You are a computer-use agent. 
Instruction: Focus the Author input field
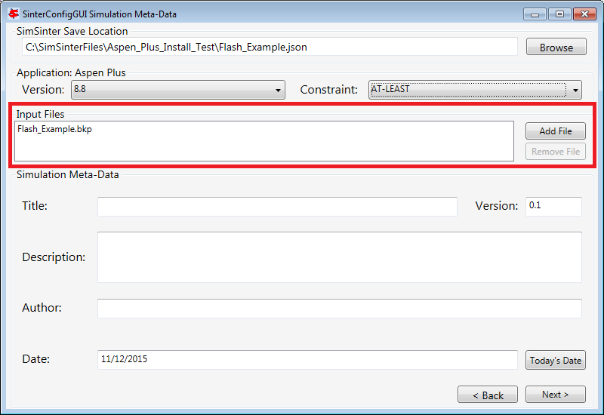(339, 309)
